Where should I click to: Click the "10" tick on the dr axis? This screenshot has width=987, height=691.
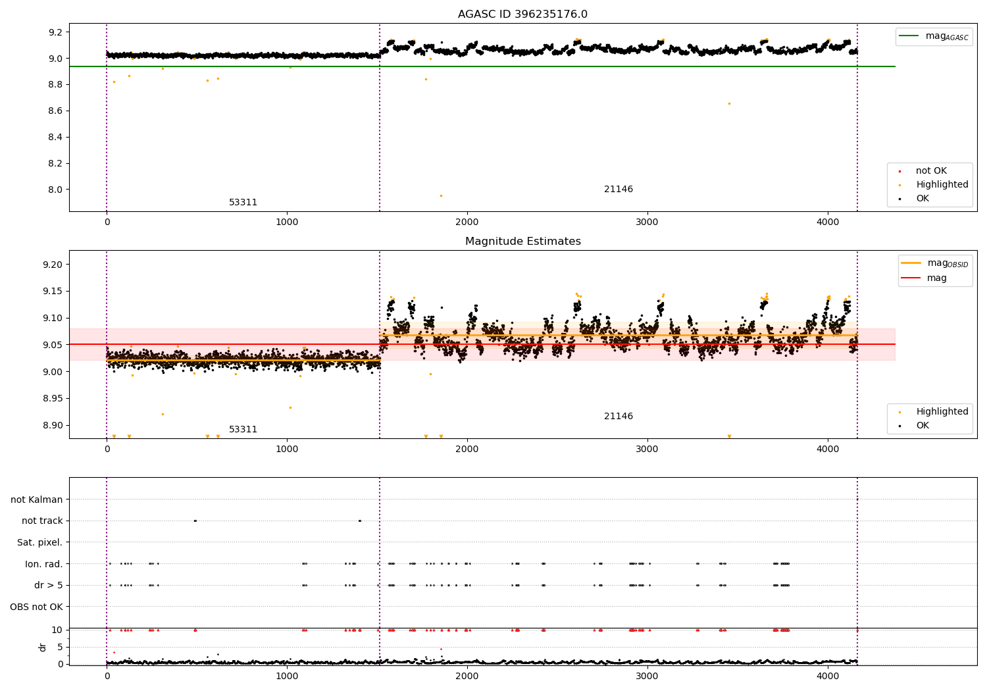pyautogui.click(x=57, y=630)
